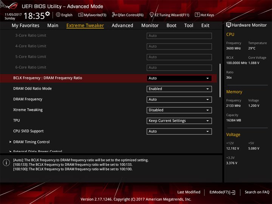
Task: Switch to the Advanced tab
Action: point(122,26)
